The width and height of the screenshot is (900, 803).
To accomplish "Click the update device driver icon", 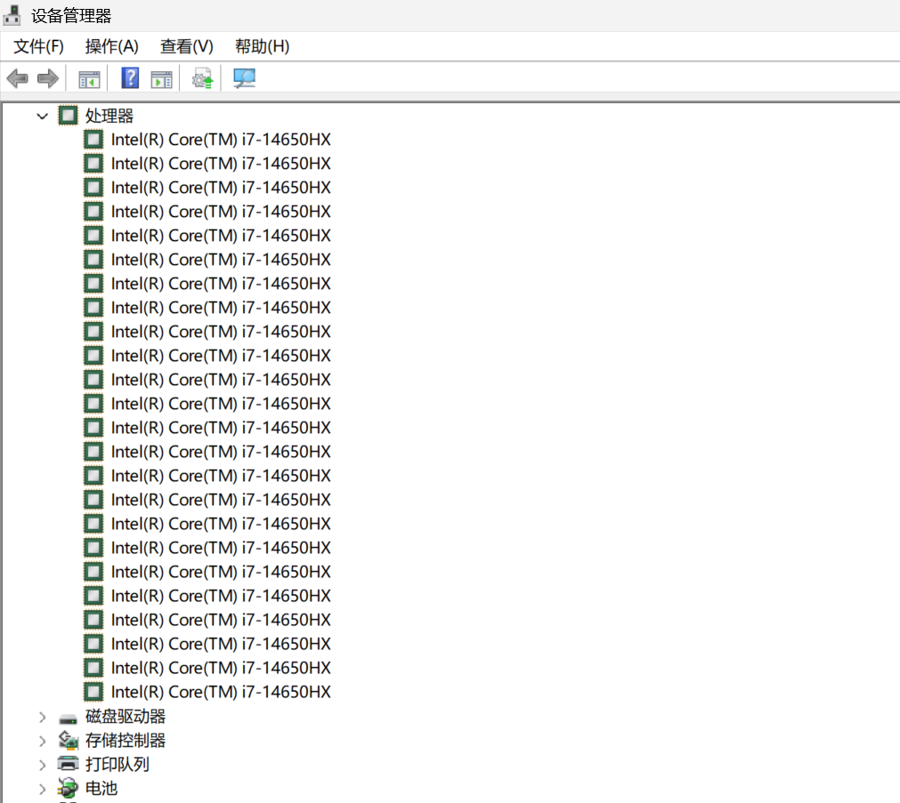I will pos(203,79).
